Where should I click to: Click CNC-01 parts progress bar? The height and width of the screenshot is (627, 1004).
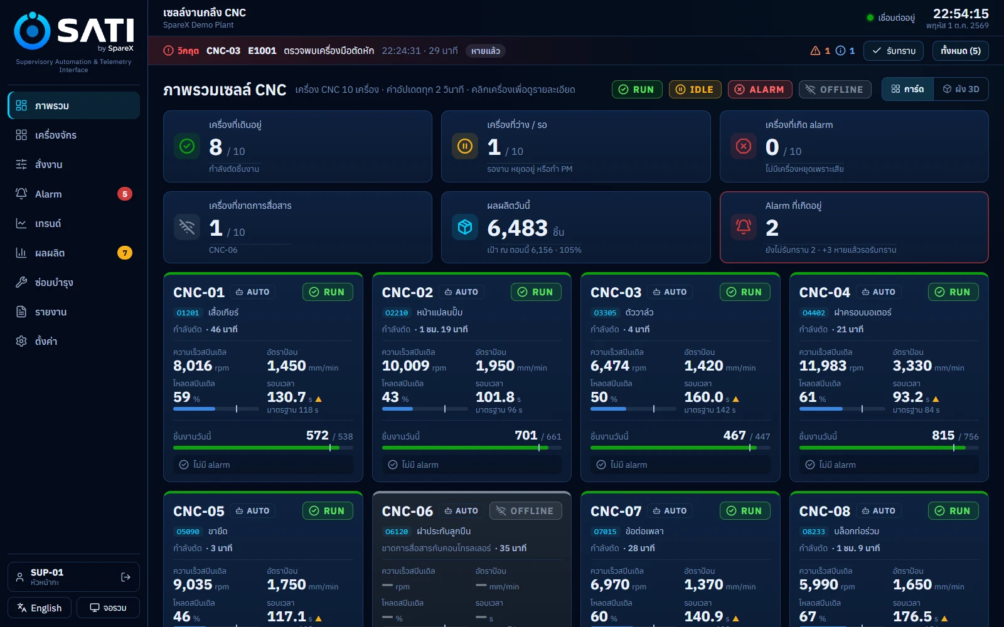263,448
